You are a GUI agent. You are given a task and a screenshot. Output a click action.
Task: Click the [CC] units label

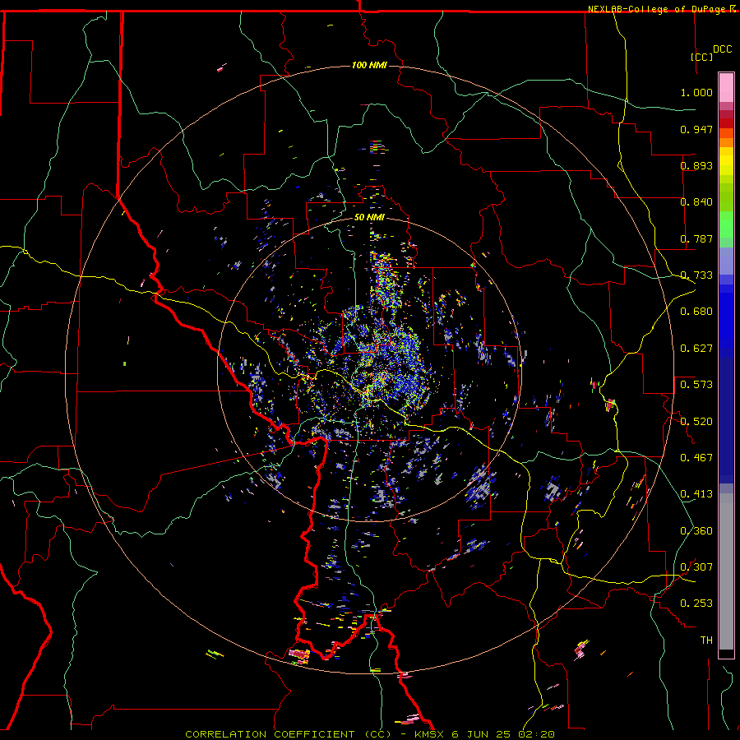[x=702, y=57]
